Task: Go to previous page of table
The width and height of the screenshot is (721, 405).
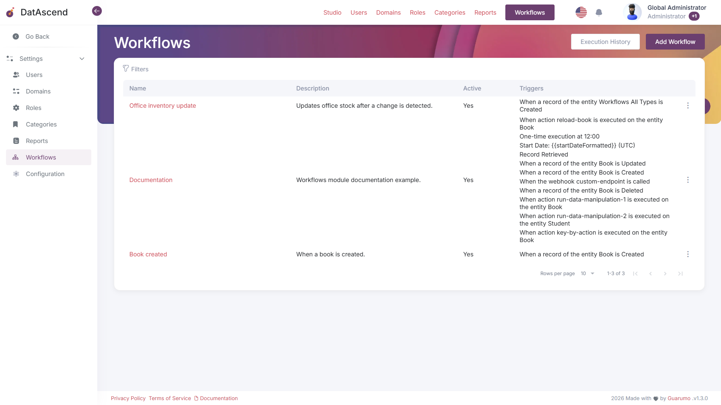Action: tap(650, 274)
